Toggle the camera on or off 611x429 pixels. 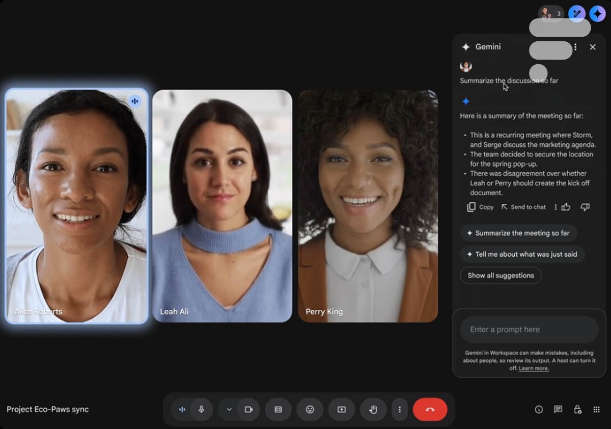coord(248,410)
